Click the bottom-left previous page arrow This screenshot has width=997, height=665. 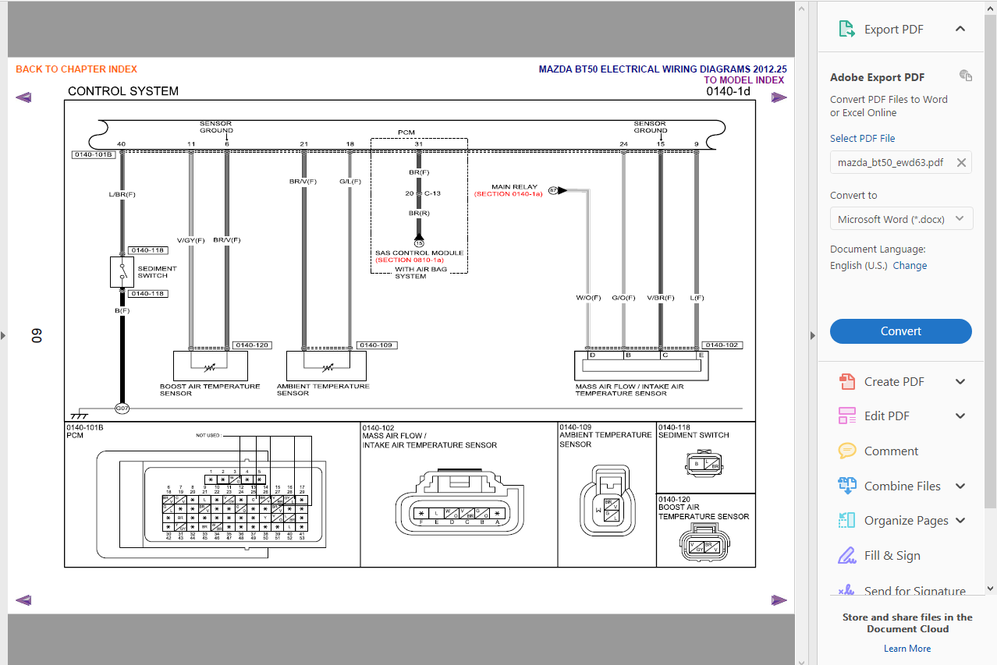(23, 600)
